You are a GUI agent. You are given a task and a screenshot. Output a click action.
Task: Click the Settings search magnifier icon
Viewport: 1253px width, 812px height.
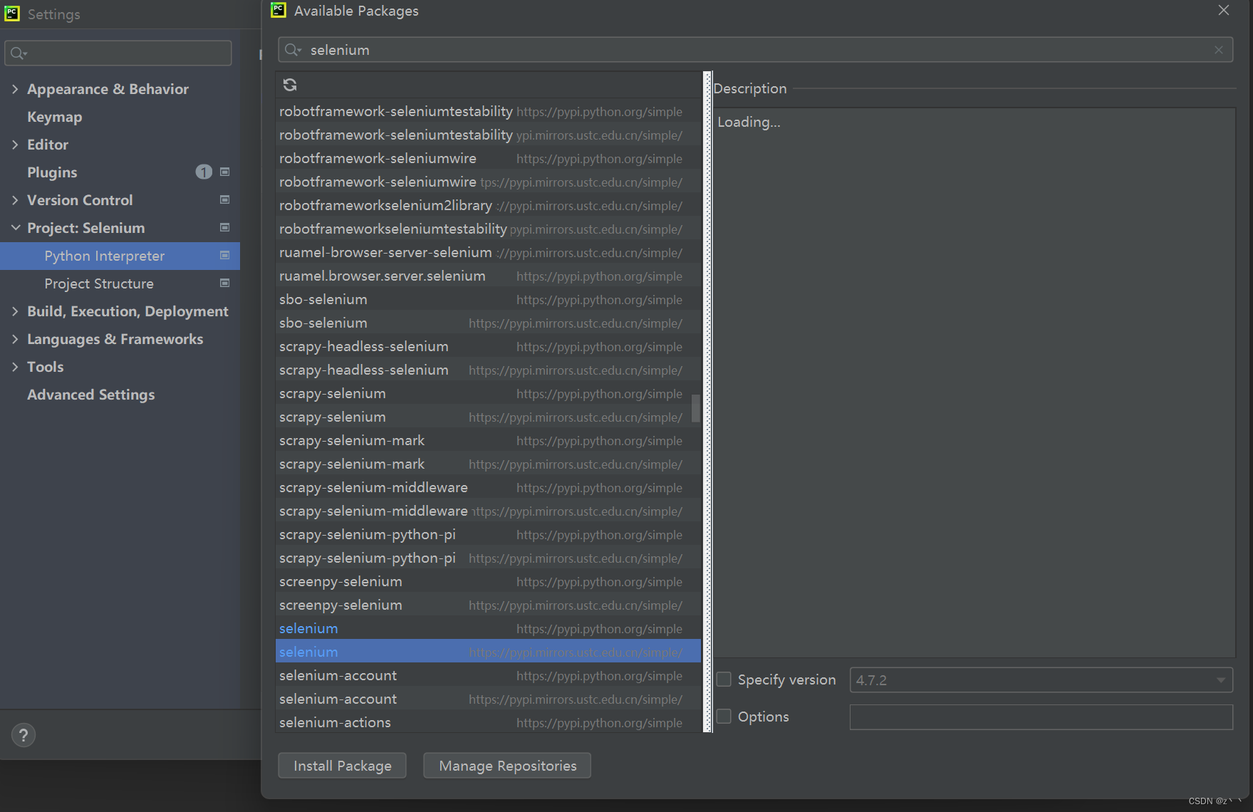[x=19, y=53]
